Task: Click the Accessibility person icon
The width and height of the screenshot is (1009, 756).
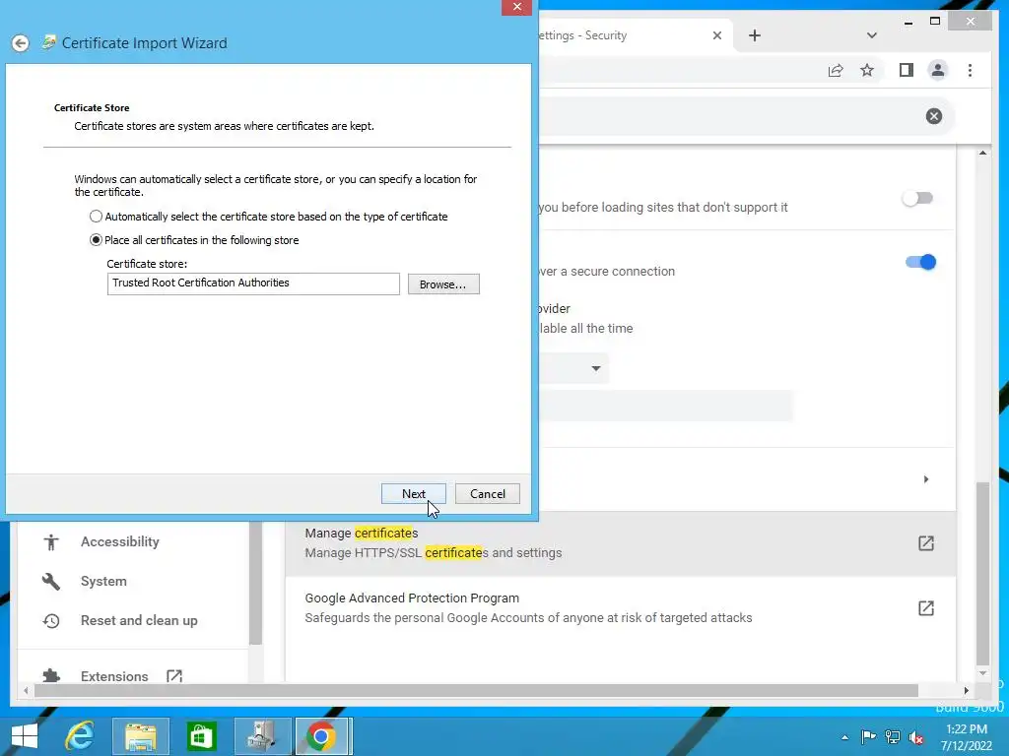Action: [51, 542]
